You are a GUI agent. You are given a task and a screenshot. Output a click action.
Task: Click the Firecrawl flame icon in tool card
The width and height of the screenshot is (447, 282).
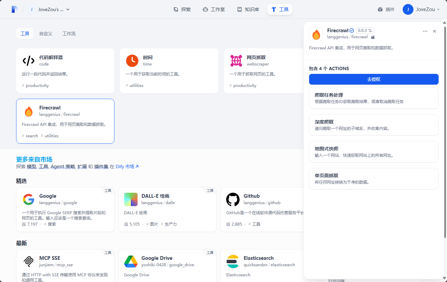point(29,111)
